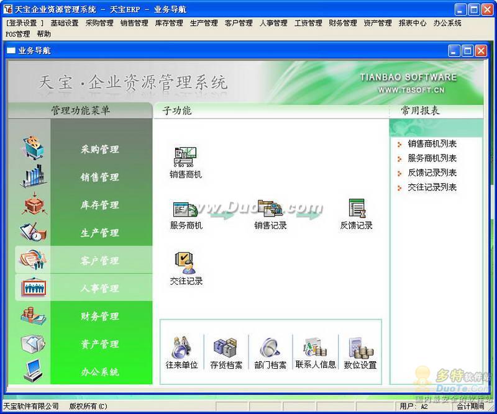
Task: Open the 客户管理 menu in menu bar
Action: click(239, 23)
